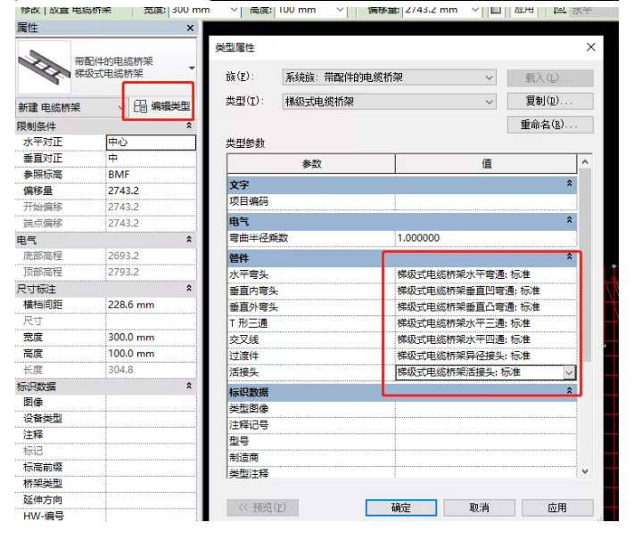Click the 延伸方向 property row
Screen dimensions: 642x539
point(105,500)
